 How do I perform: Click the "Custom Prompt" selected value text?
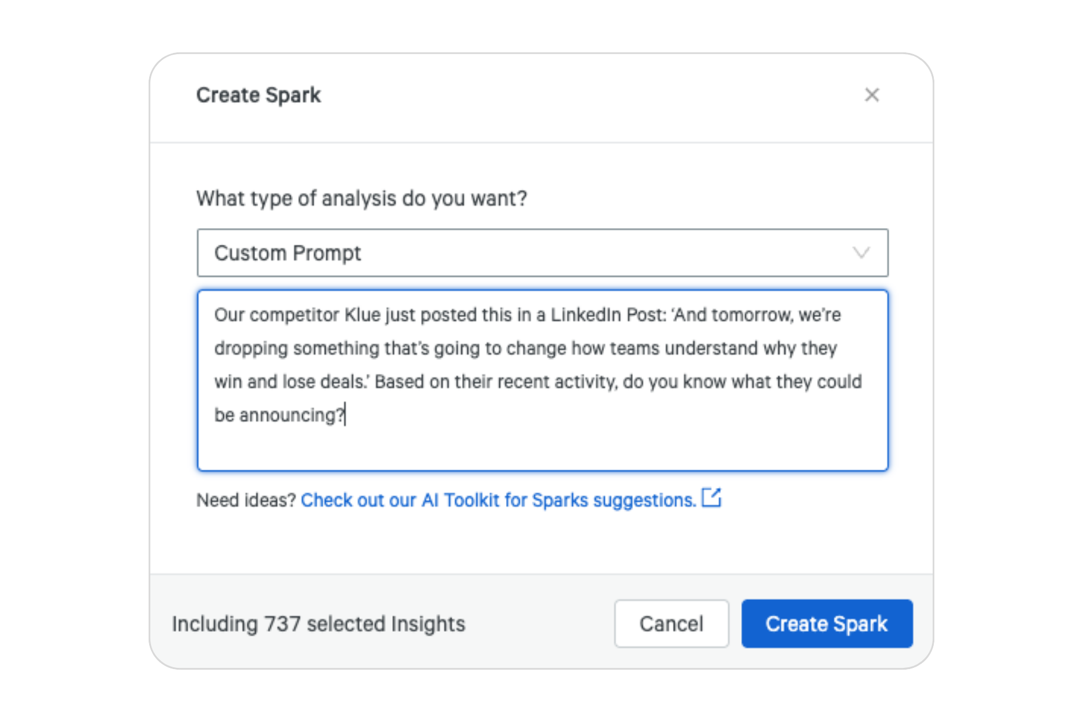tap(288, 253)
